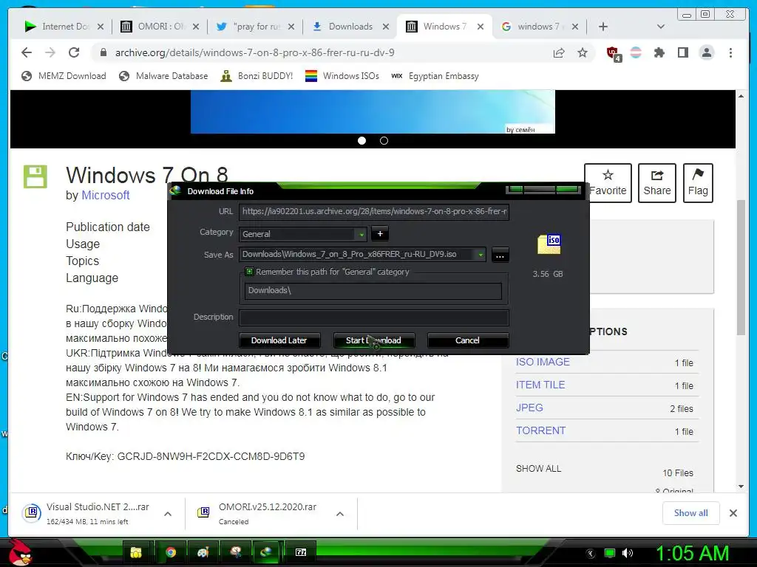Add a new category with plus button

380,234
